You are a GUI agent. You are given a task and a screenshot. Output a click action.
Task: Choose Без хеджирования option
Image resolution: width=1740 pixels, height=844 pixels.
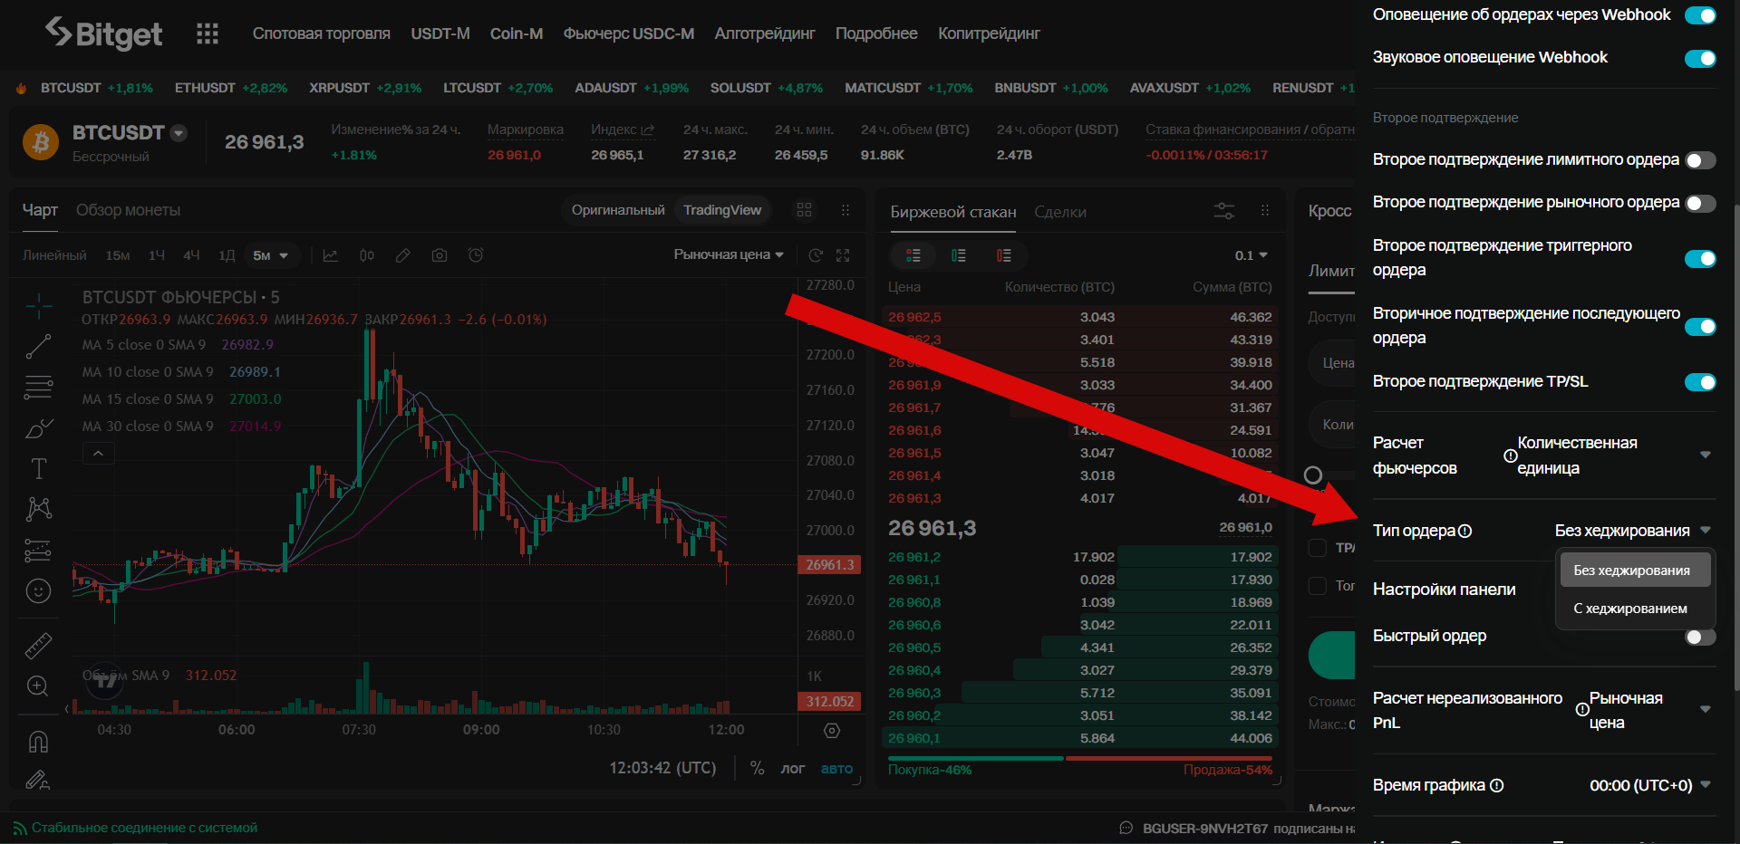coord(1635,570)
